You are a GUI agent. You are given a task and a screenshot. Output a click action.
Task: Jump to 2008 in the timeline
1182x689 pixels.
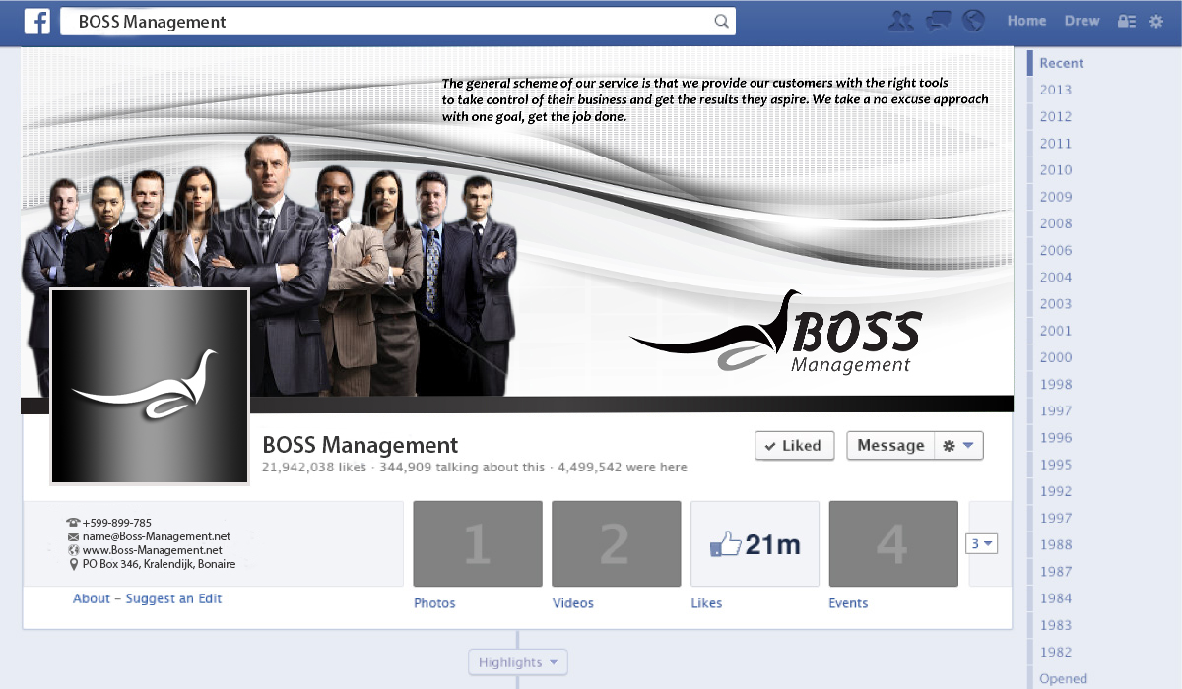click(x=1056, y=223)
